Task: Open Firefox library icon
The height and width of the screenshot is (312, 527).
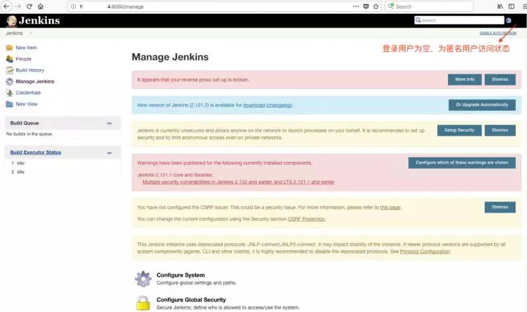Action: tap(500, 7)
